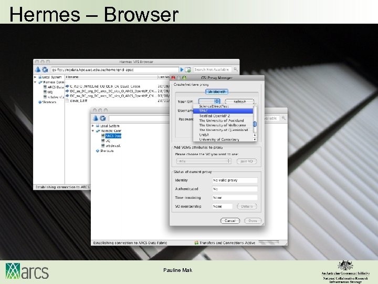Image resolution: width=378 pixels, height=284 pixels.
Task: Collapse Remote Connections in the rear Hermes window
Action: [x=35, y=82]
